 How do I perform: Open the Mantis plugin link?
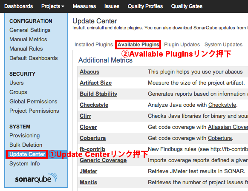(88, 182)
